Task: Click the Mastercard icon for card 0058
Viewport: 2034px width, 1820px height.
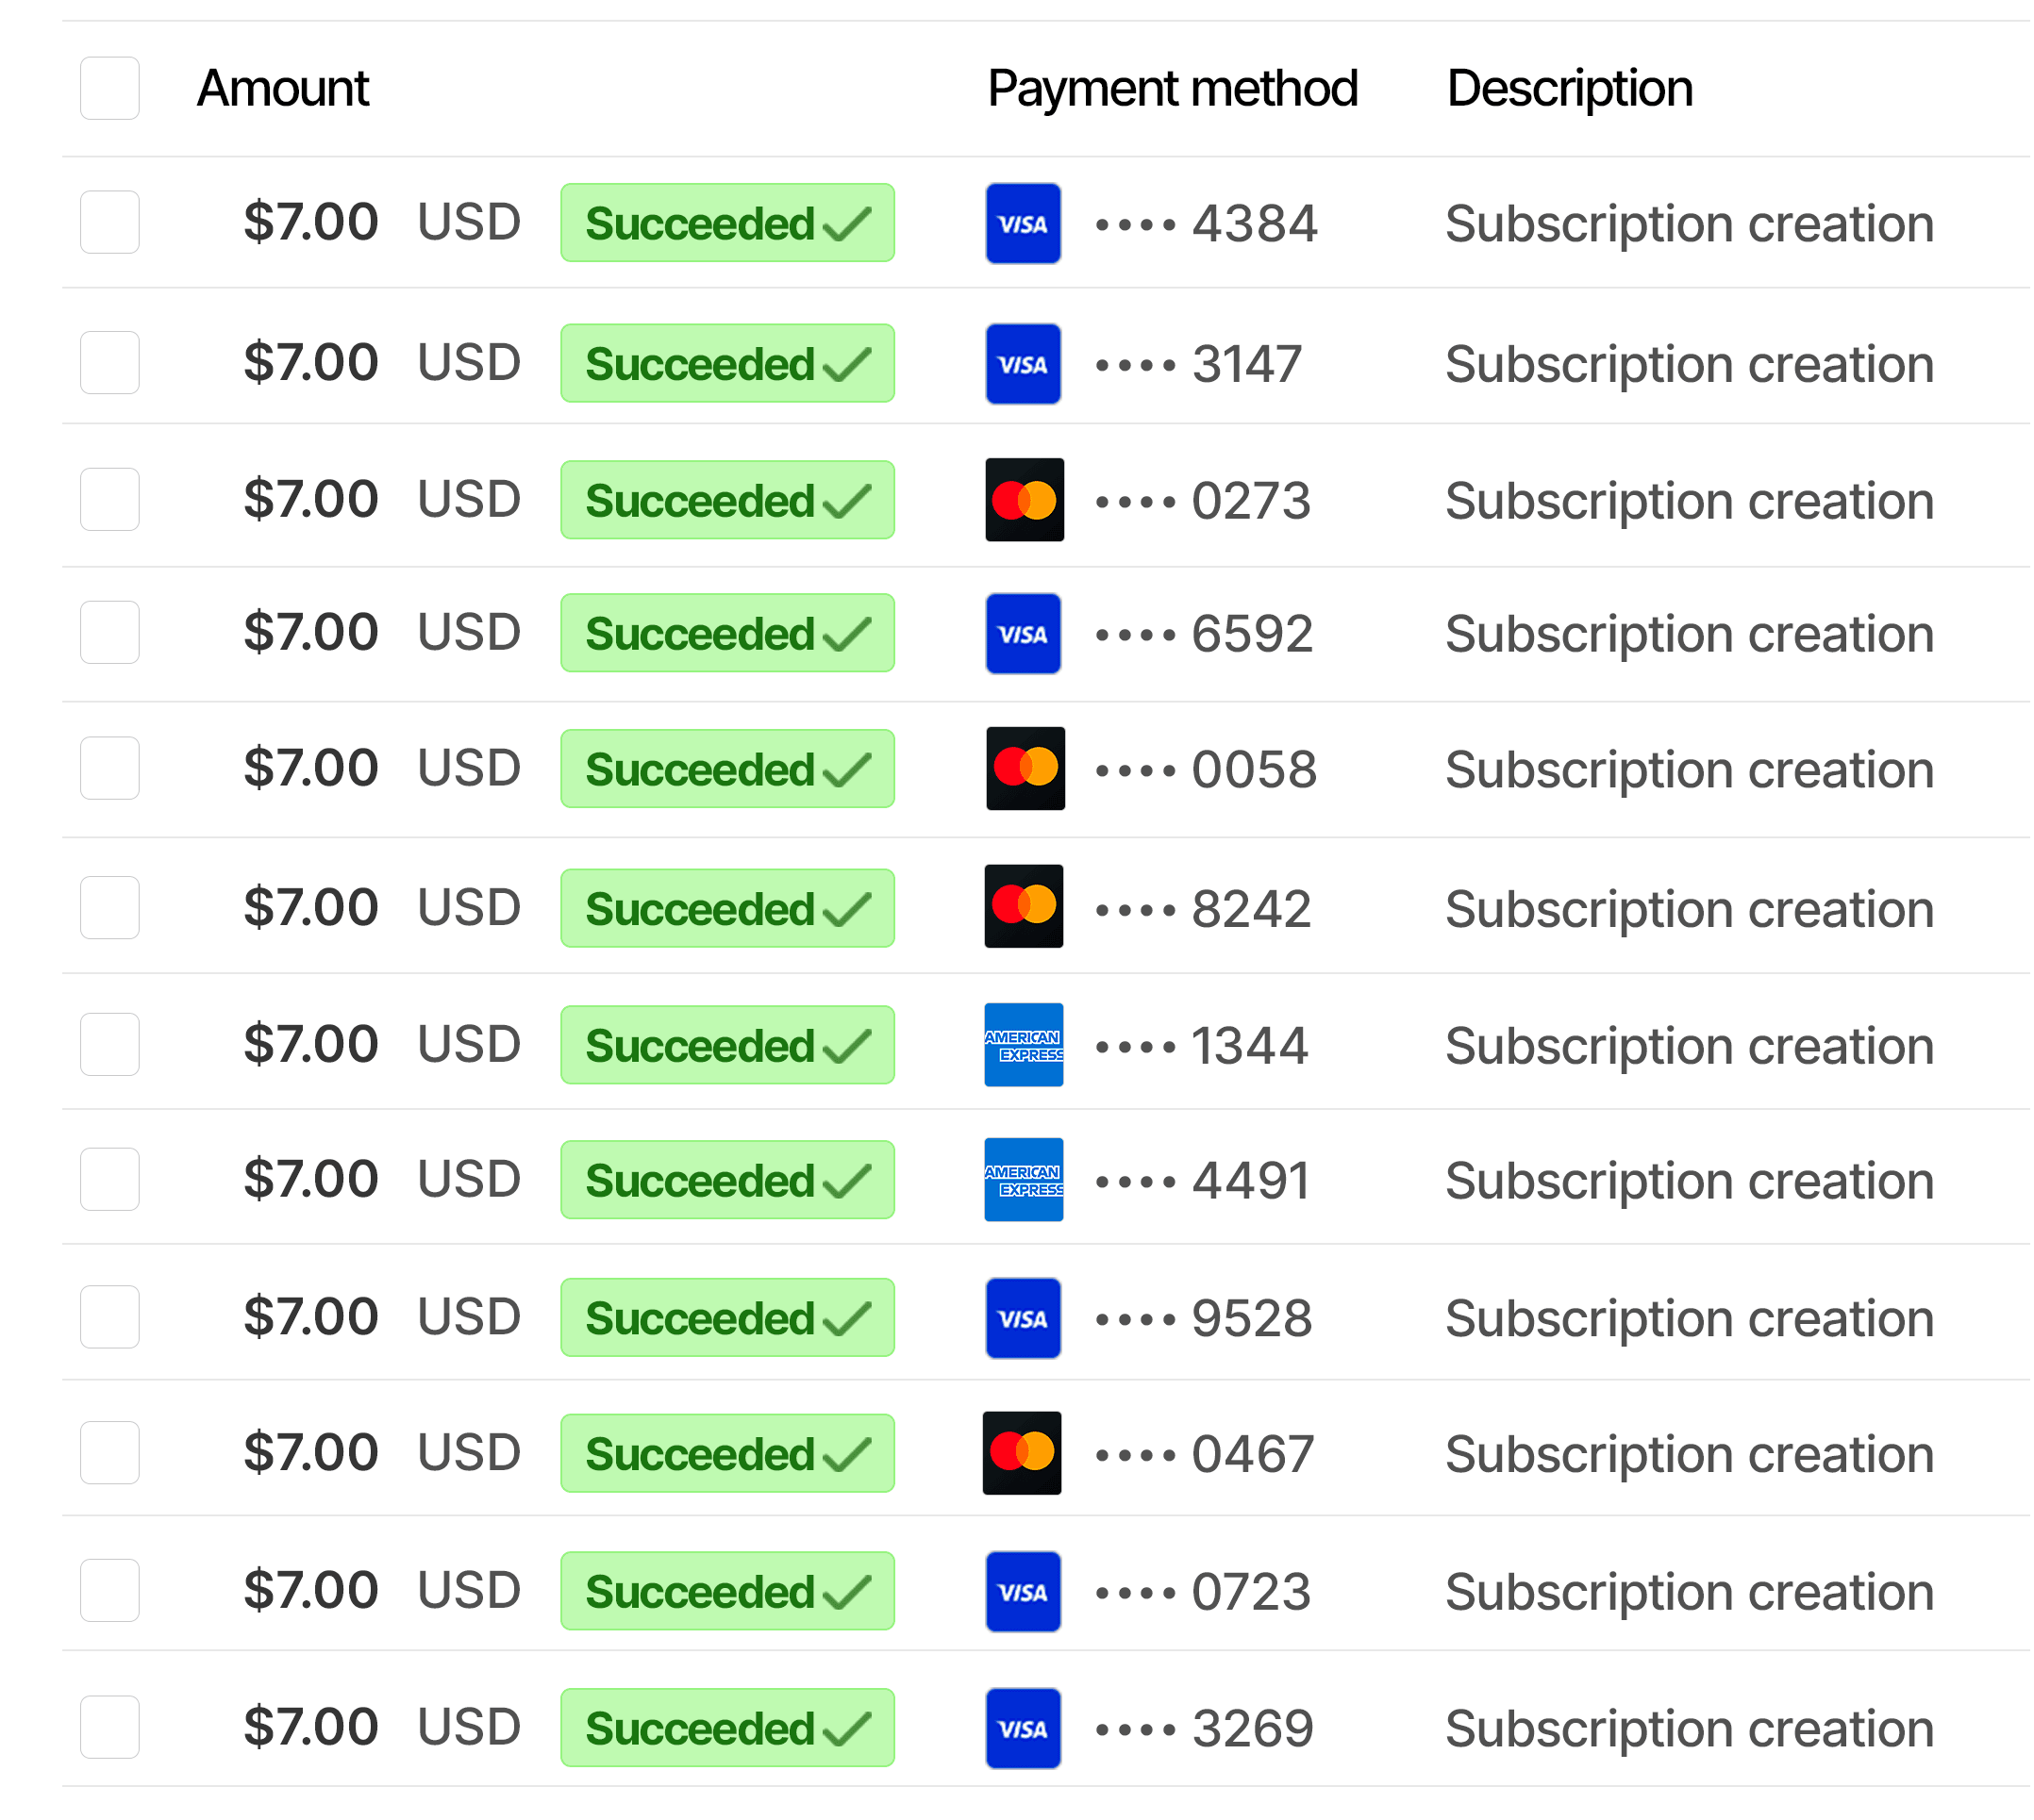Action: (x=1024, y=767)
